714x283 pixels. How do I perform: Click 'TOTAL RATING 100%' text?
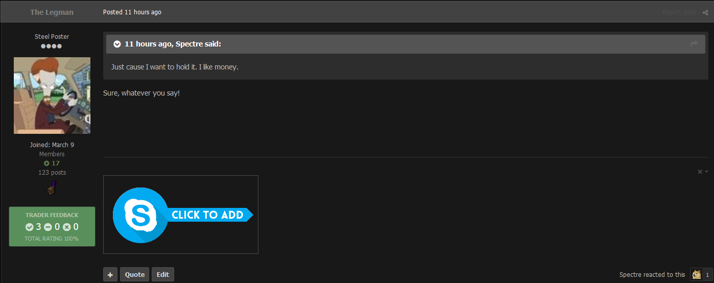[52, 239]
